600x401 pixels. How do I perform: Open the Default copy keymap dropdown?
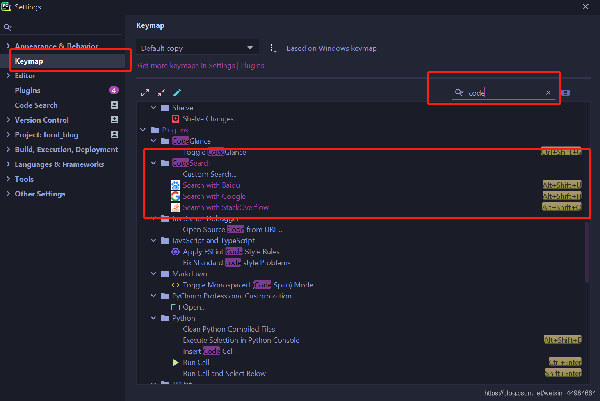(x=197, y=48)
